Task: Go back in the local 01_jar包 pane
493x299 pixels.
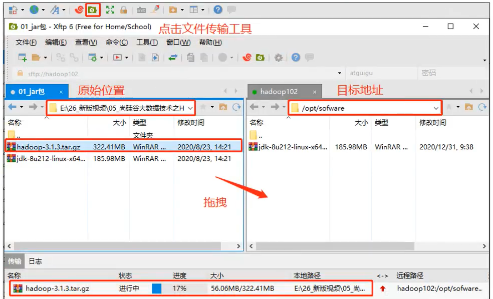Action: [12, 107]
